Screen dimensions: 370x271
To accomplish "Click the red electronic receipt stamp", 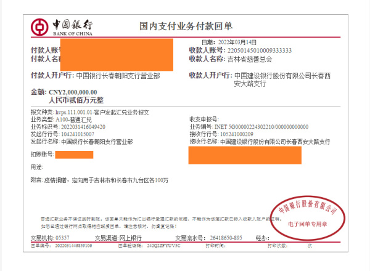I will 308,218.
